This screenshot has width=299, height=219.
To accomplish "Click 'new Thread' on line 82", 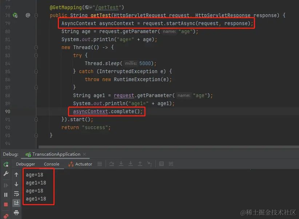I will point(76,47).
